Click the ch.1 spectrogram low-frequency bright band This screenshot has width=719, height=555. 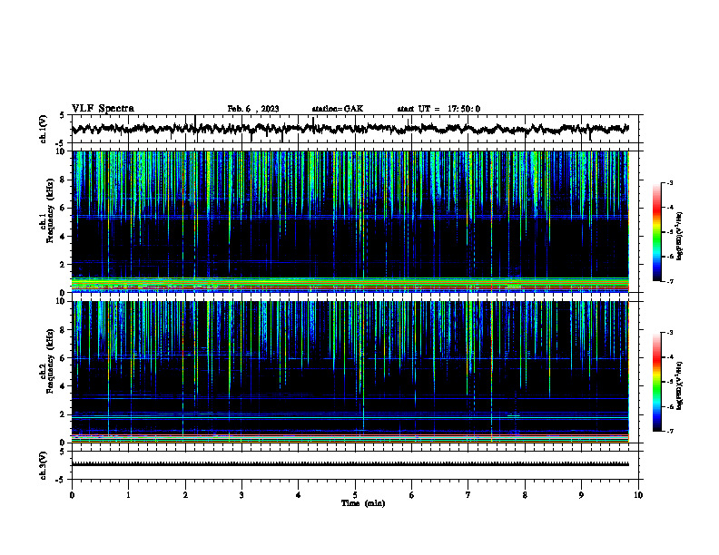click(350, 284)
